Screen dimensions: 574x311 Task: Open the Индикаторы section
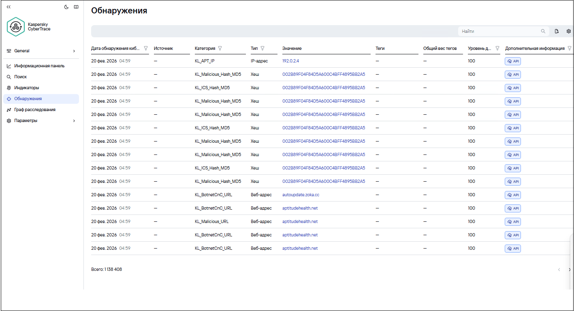point(41,88)
